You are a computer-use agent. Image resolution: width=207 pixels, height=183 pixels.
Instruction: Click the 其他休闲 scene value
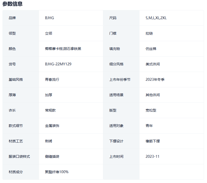click(153, 95)
